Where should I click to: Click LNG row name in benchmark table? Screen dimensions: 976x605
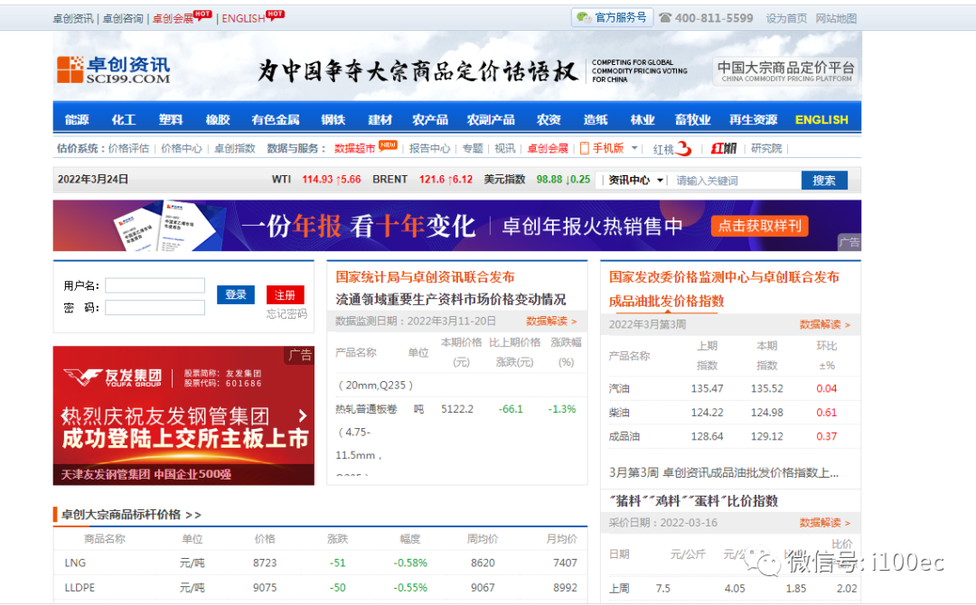click(75, 563)
